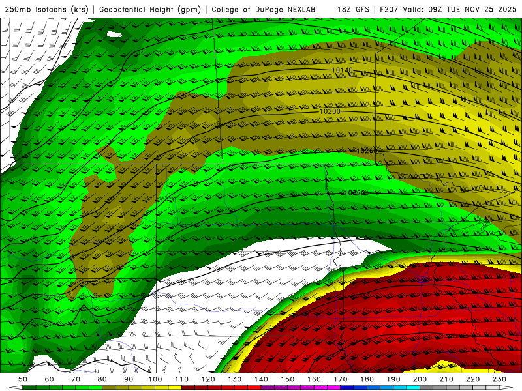Click the 10260 height contour label

(x=367, y=151)
